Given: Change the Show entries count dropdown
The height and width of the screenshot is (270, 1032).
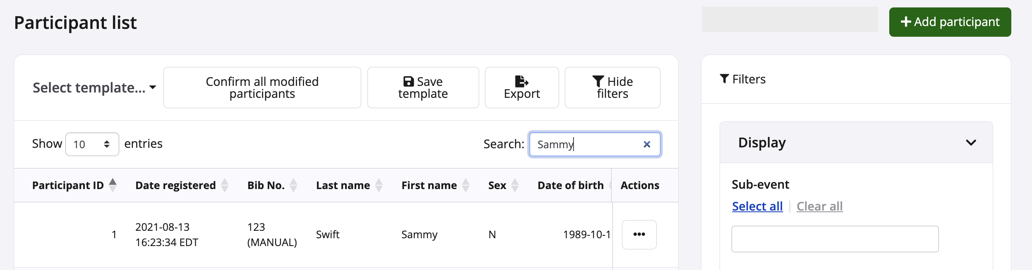Looking at the screenshot, I should coord(92,144).
